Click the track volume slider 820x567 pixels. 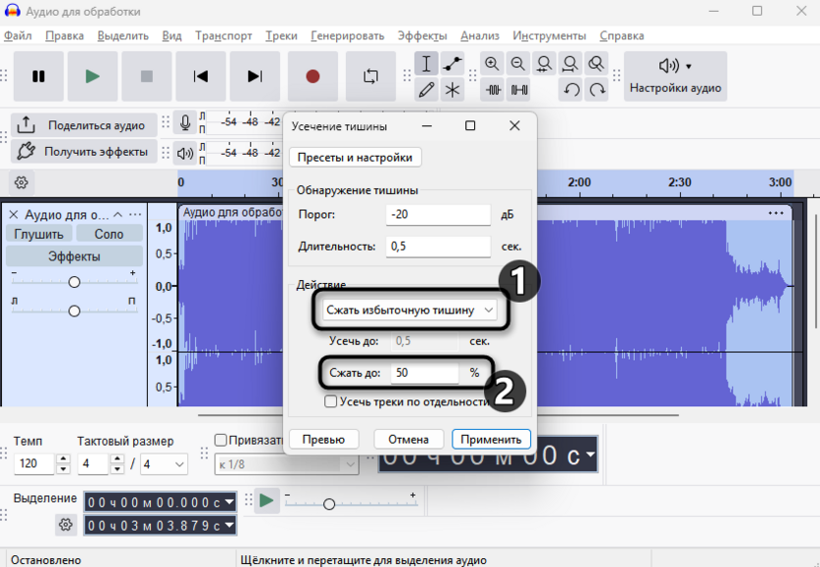74,282
